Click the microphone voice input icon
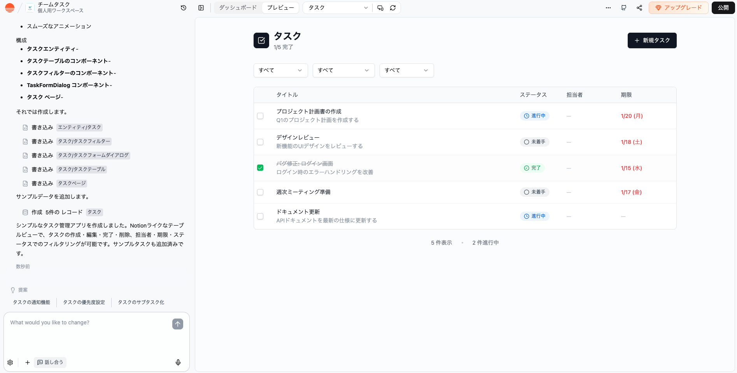 tap(178, 362)
